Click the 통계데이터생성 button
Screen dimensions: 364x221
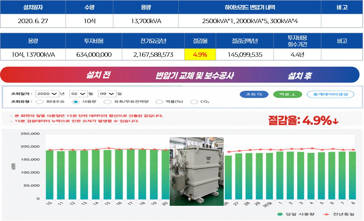click(330, 94)
